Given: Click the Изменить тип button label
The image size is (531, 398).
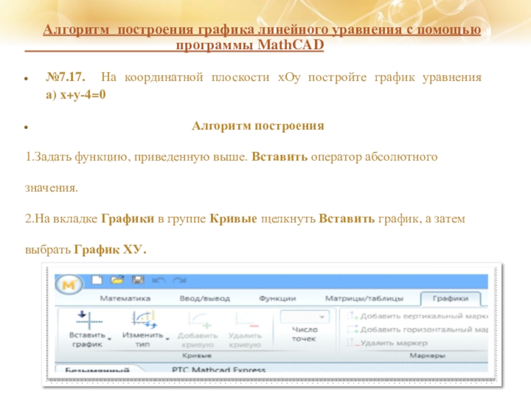Looking at the screenshot, I should pos(143,340).
